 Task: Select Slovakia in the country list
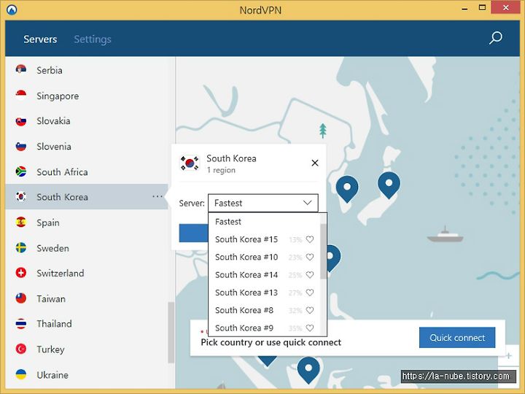[x=87, y=121]
